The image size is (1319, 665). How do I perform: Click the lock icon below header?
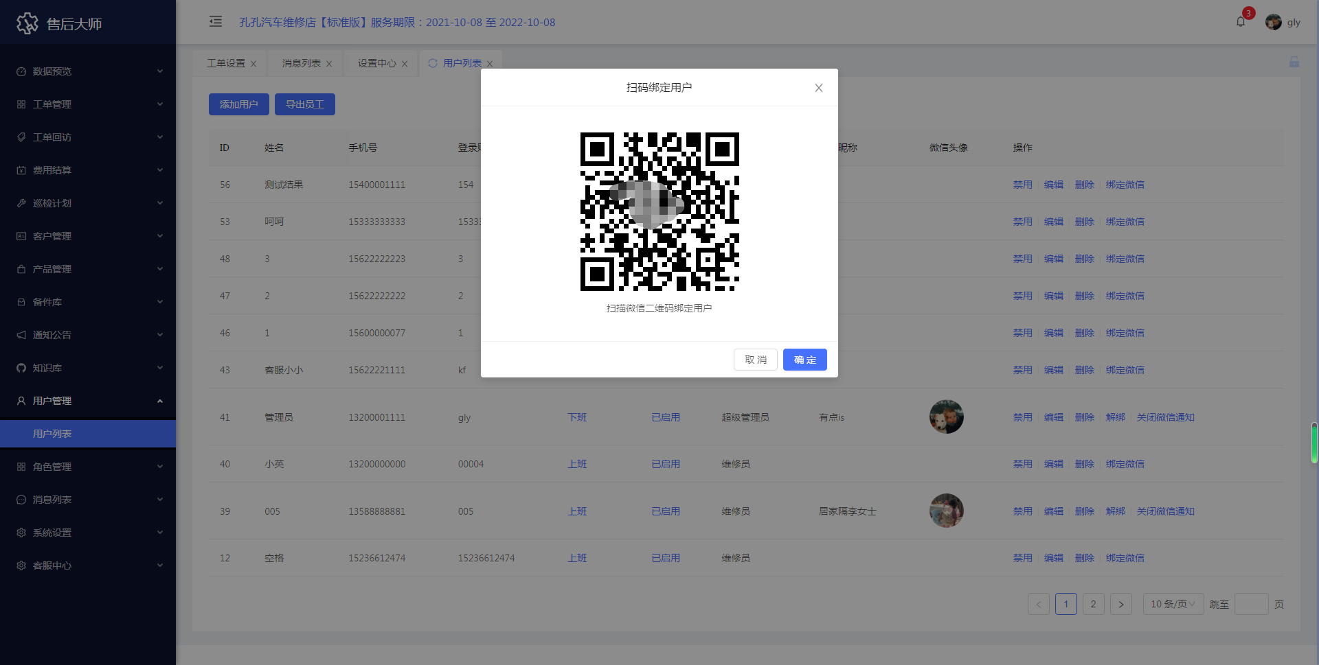click(1294, 62)
